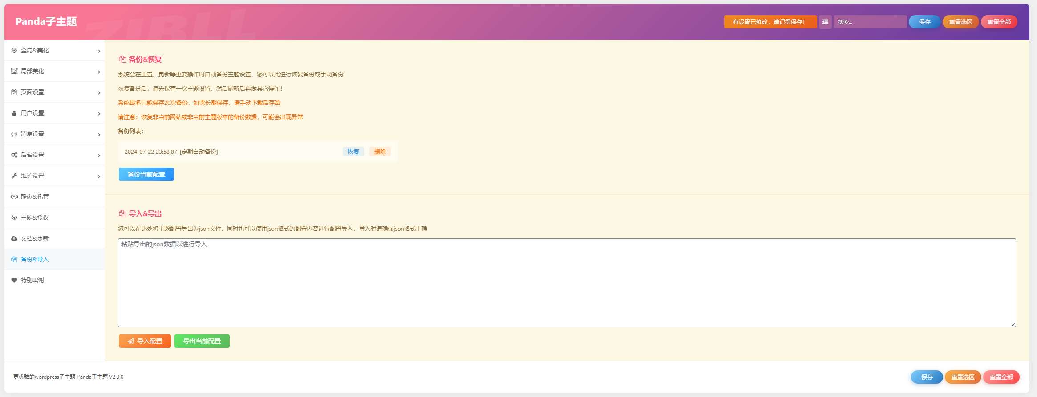This screenshot has width=1037, height=397.
Task: Select 备份&导入 in sidebar
Action: point(54,260)
